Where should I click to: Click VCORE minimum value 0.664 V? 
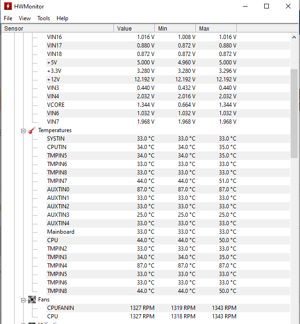[x=186, y=105]
